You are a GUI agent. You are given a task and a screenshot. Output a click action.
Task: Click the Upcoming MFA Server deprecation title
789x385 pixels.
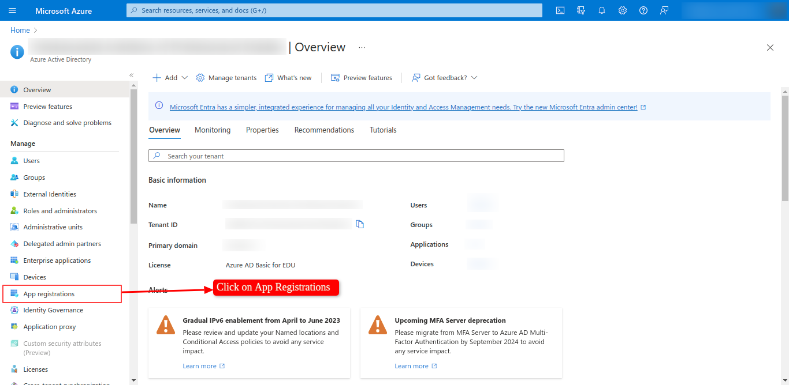click(x=451, y=320)
